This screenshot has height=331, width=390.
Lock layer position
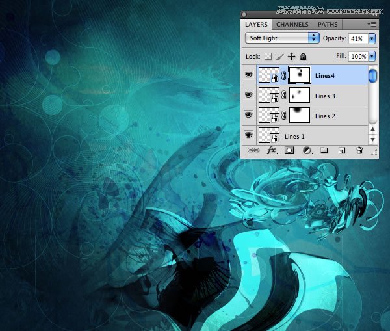(291, 57)
